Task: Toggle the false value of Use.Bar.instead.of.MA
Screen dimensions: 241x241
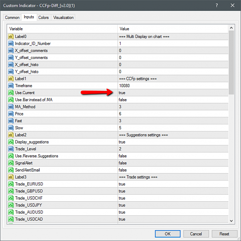Action: point(173,100)
